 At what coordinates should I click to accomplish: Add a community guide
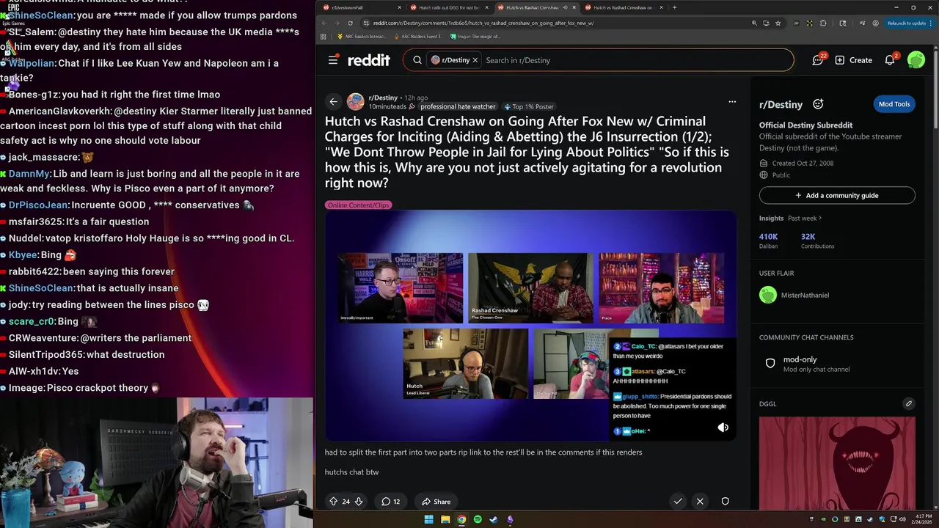tap(837, 196)
